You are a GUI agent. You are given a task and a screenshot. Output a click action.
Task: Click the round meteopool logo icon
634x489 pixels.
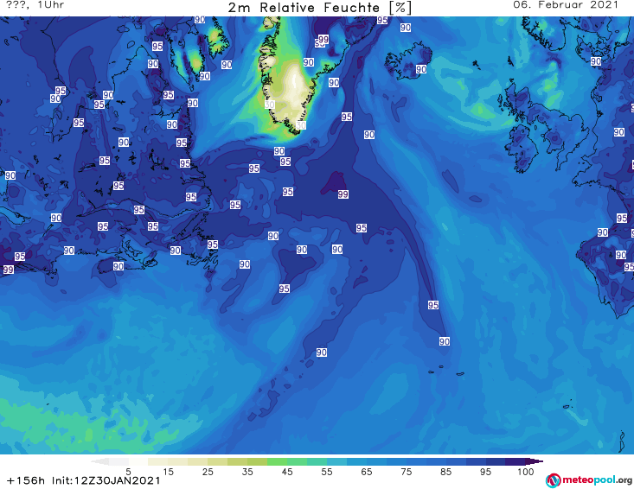click(554, 480)
